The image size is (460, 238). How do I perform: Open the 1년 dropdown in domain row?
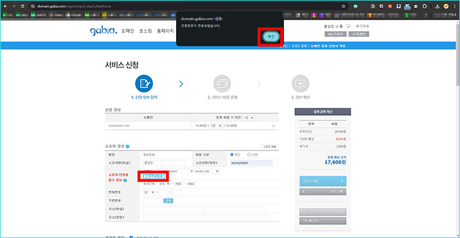[217, 125]
